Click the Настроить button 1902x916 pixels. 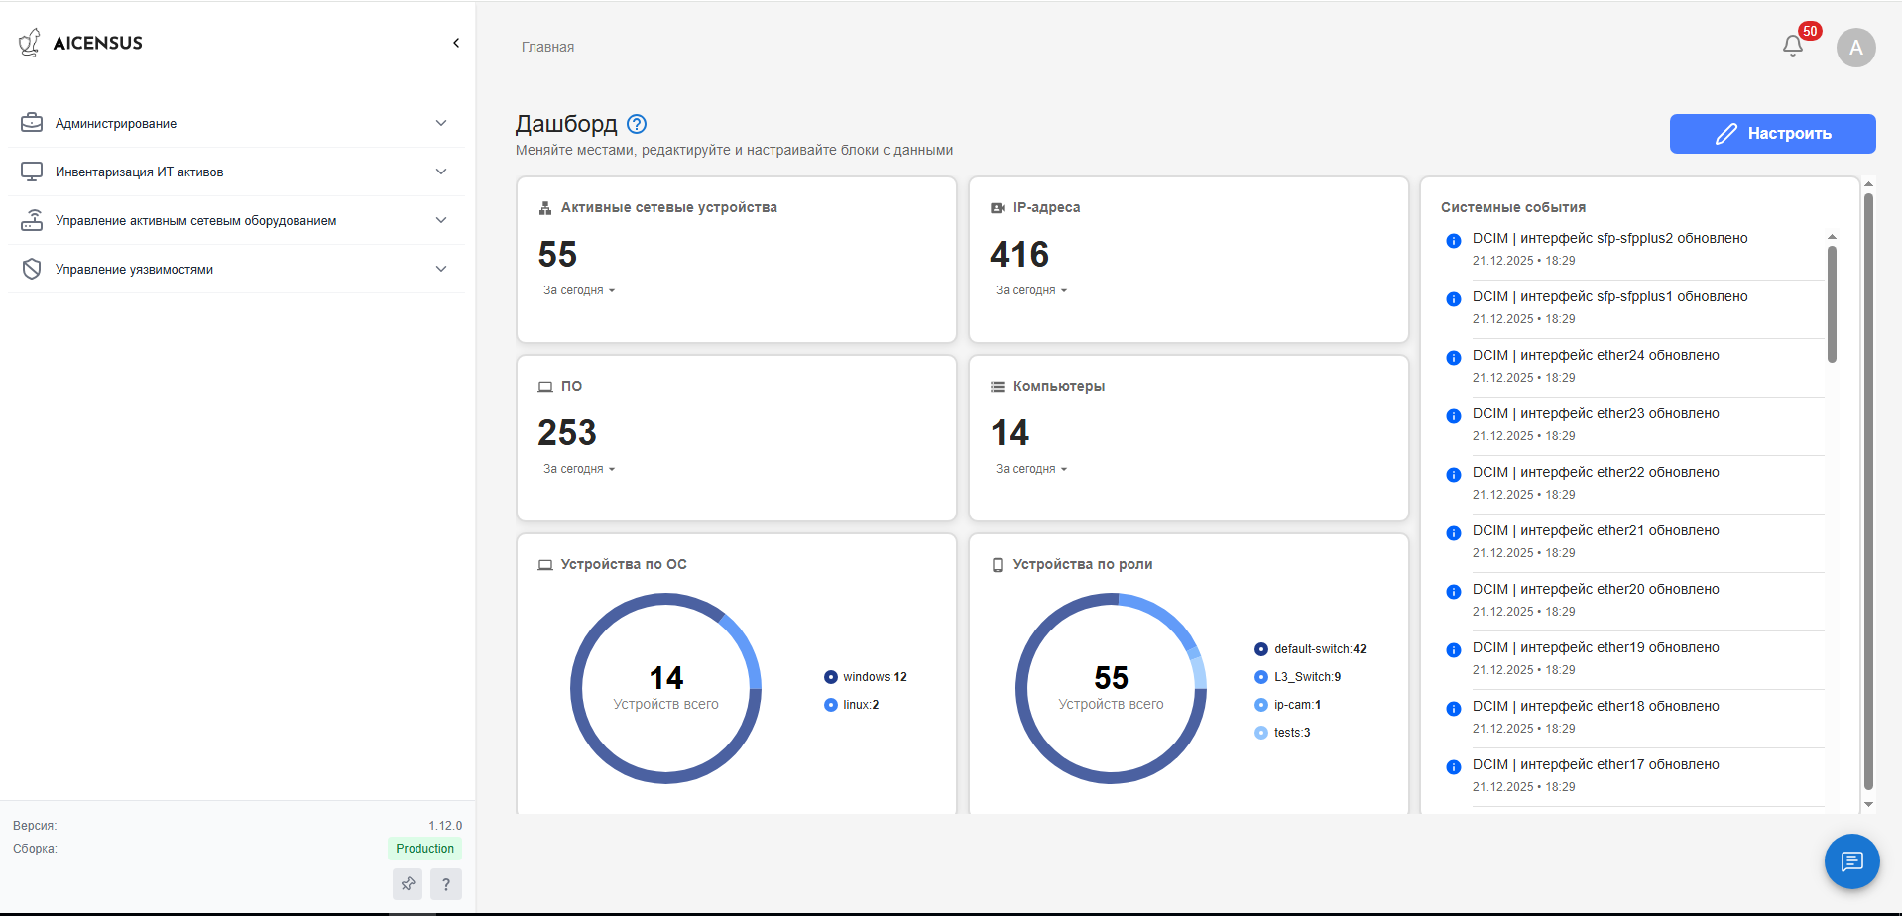tap(1772, 134)
